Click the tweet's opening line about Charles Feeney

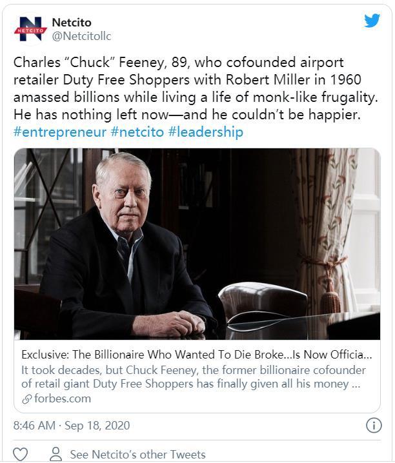(x=179, y=63)
